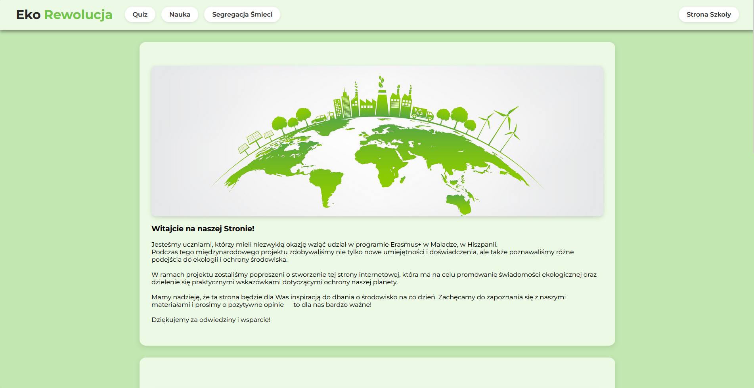
Task: Go to the Nauka section
Action: point(180,15)
